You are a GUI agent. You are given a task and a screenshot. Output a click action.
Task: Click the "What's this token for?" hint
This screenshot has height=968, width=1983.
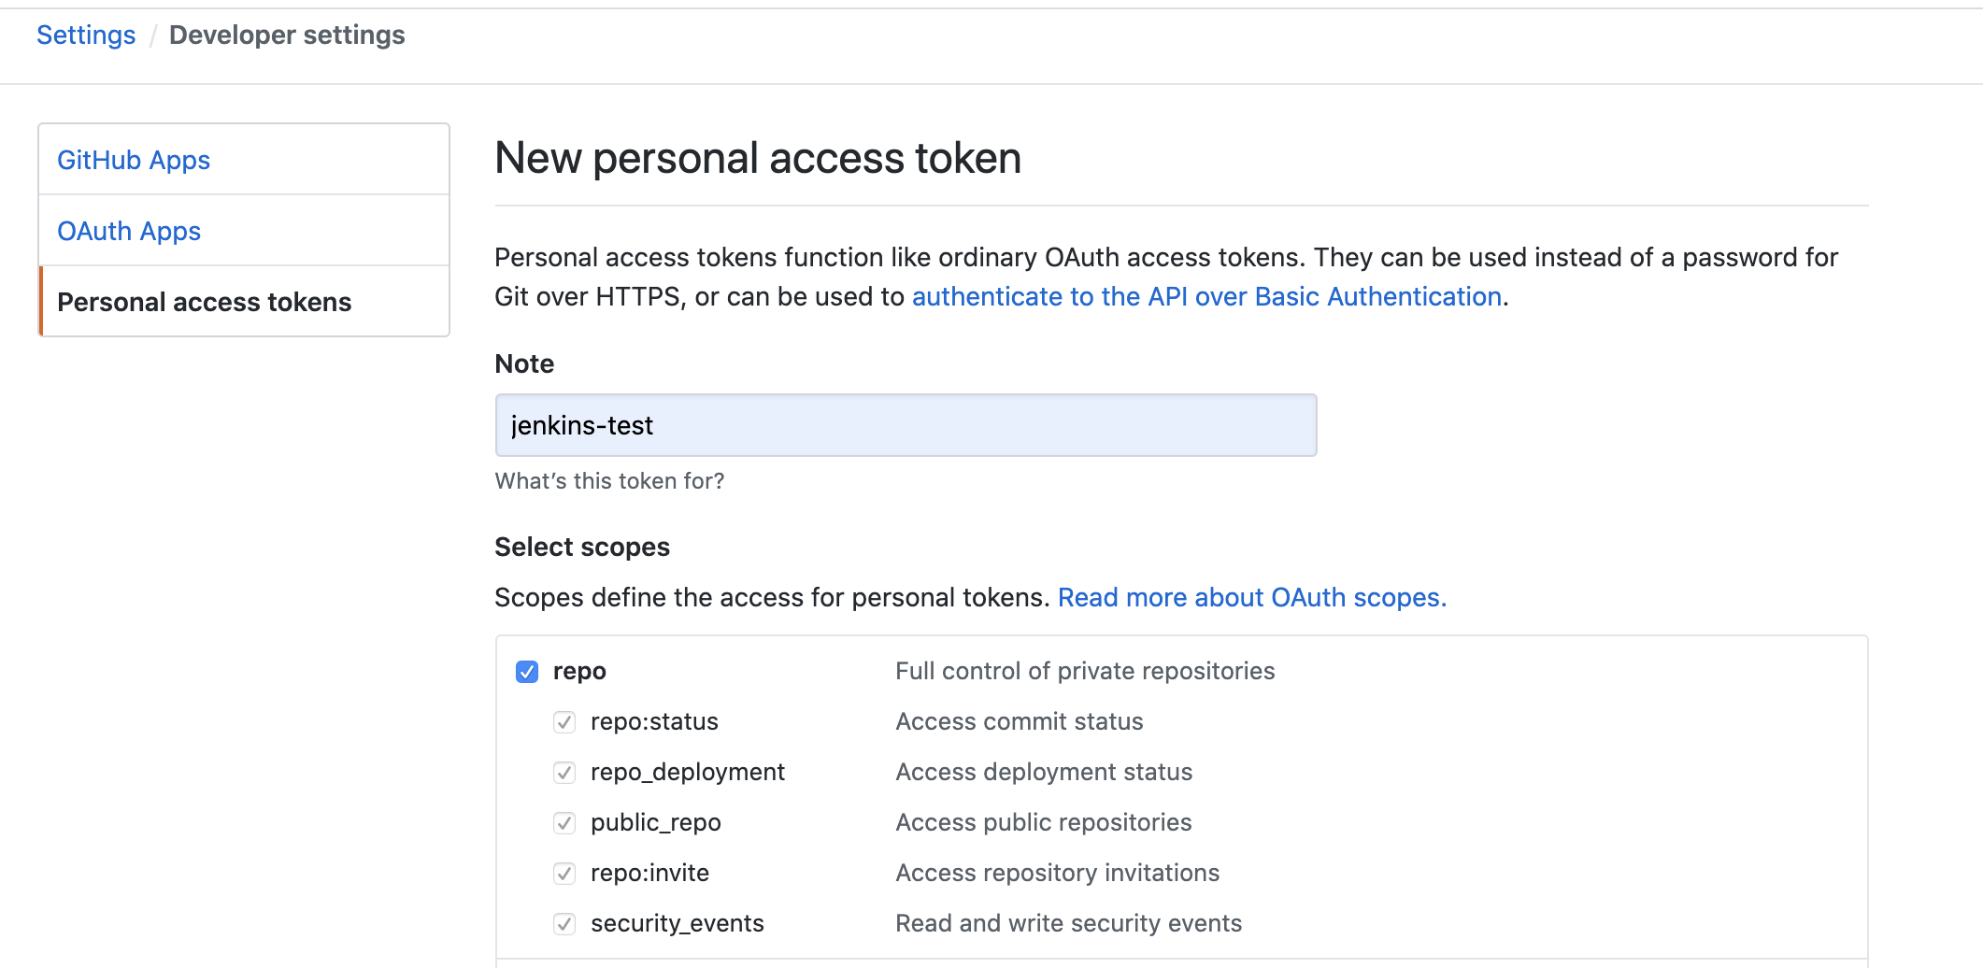click(x=609, y=481)
